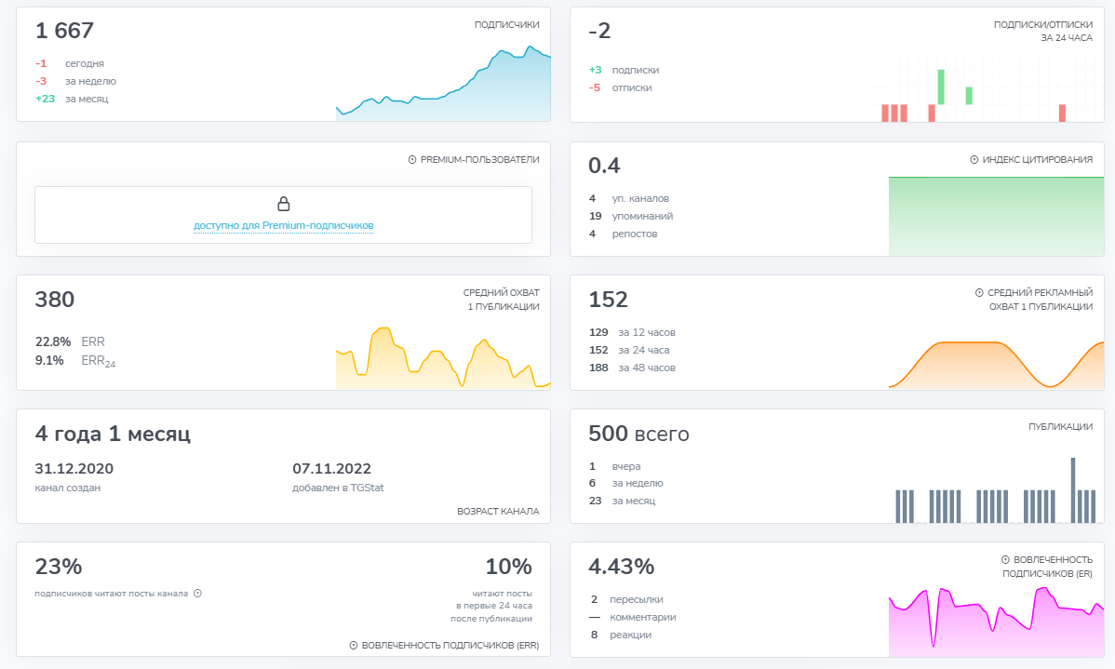Screen dimensions: 1115x669
Task: Select the '188 за 48 часов' row
Action: [x=632, y=368]
